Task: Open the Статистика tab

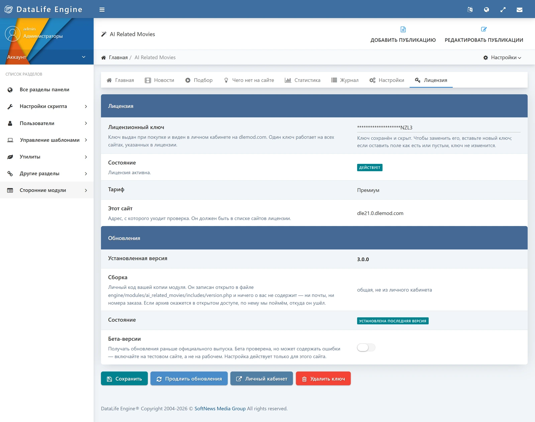Action: tap(303, 80)
